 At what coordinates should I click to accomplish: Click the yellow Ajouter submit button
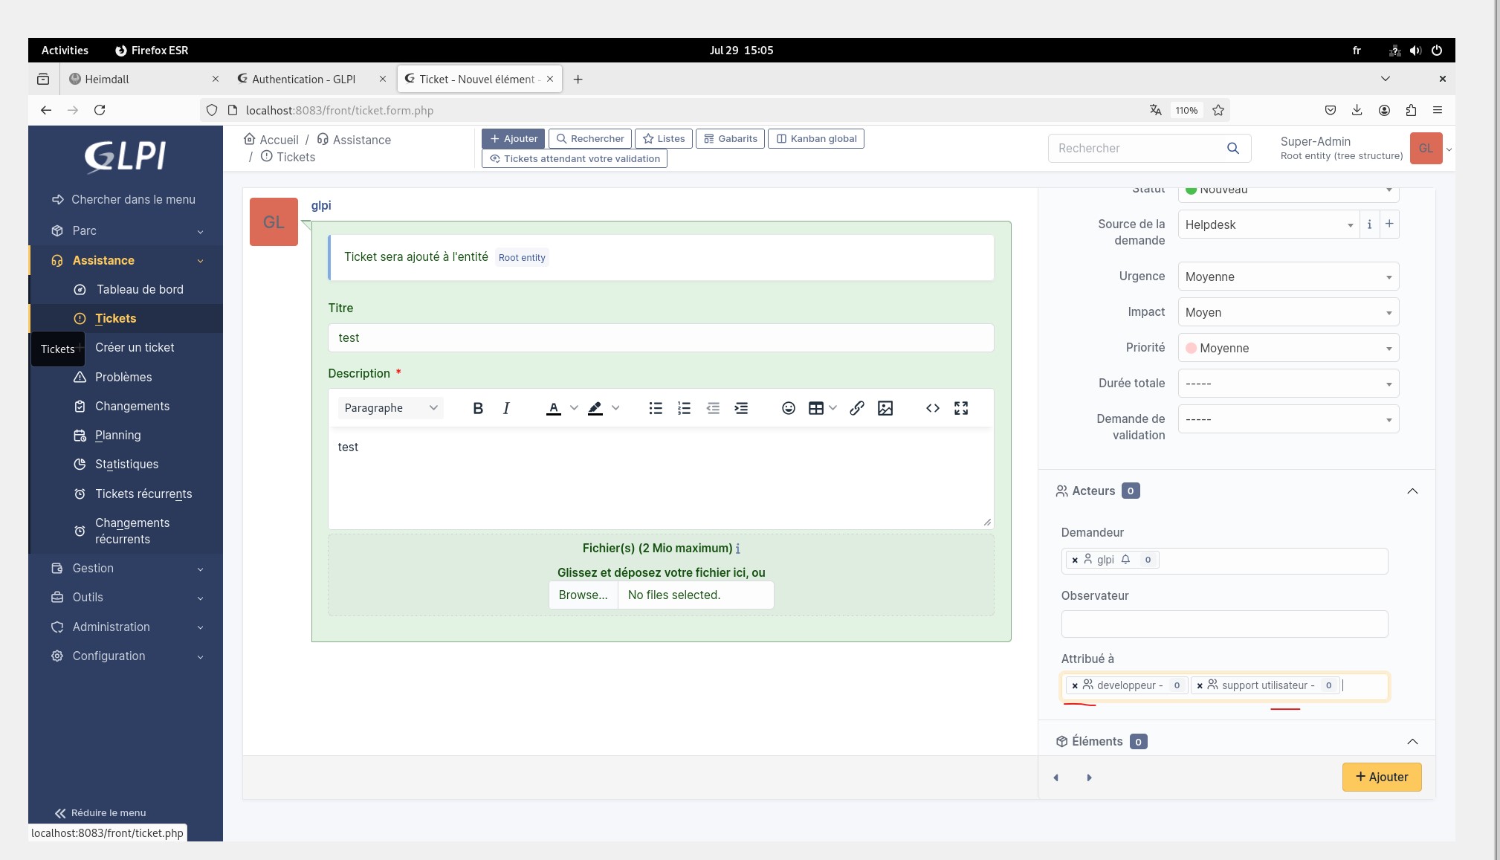click(1381, 777)
